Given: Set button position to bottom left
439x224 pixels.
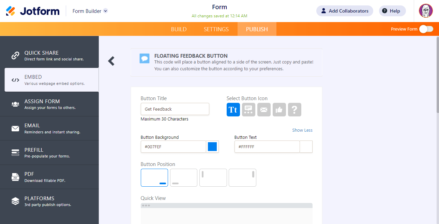Looking at the screenshot, I should [184, 178].
